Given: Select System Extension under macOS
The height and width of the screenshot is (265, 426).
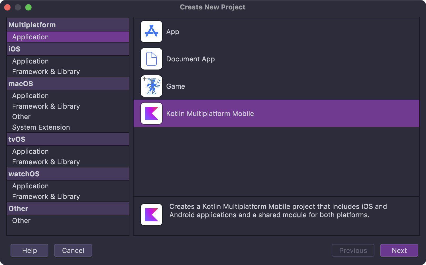Looking at the screenshot, I should click(x=68, y=127).
